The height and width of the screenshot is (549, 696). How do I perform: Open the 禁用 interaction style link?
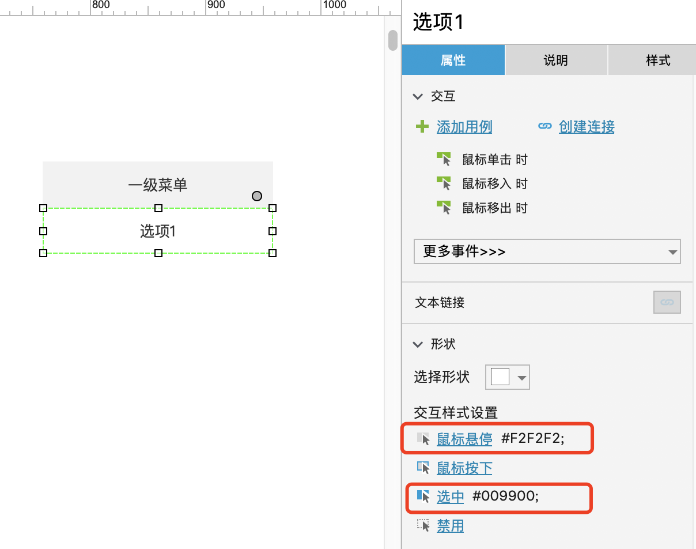pyautogui.click(x=451, y=525)
